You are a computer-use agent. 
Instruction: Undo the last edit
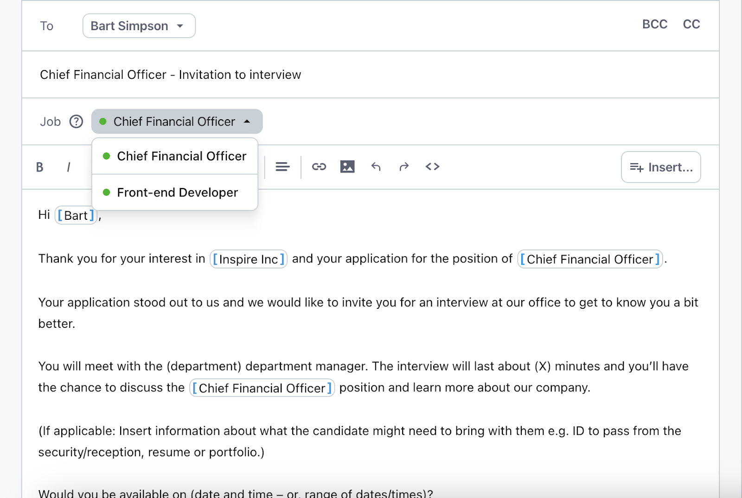(x=376, y=167)
